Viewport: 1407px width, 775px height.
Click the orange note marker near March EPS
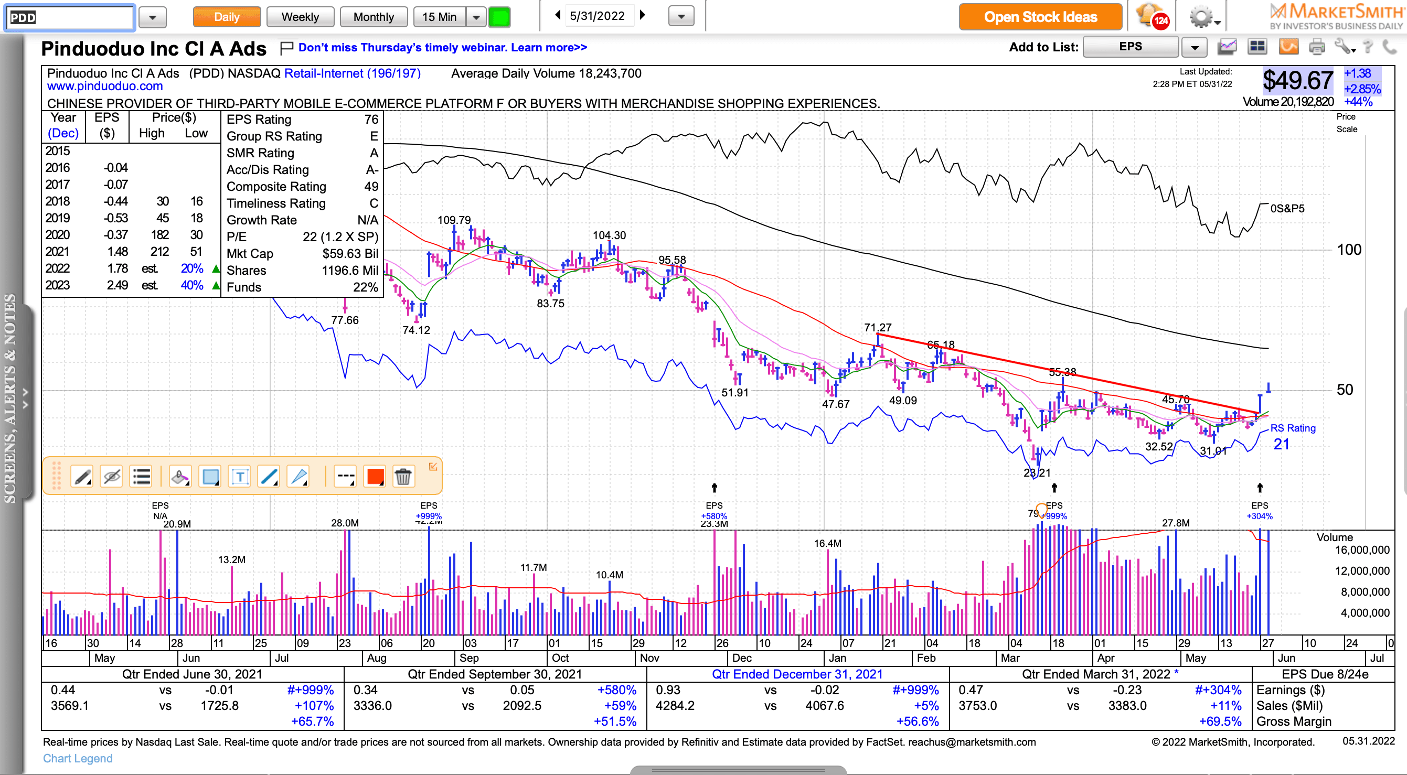1041,510
